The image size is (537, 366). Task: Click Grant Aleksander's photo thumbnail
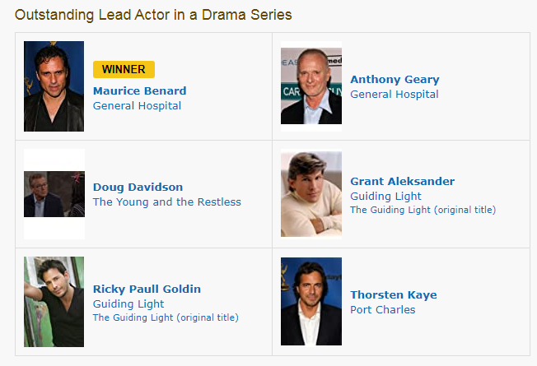point(311,194)
